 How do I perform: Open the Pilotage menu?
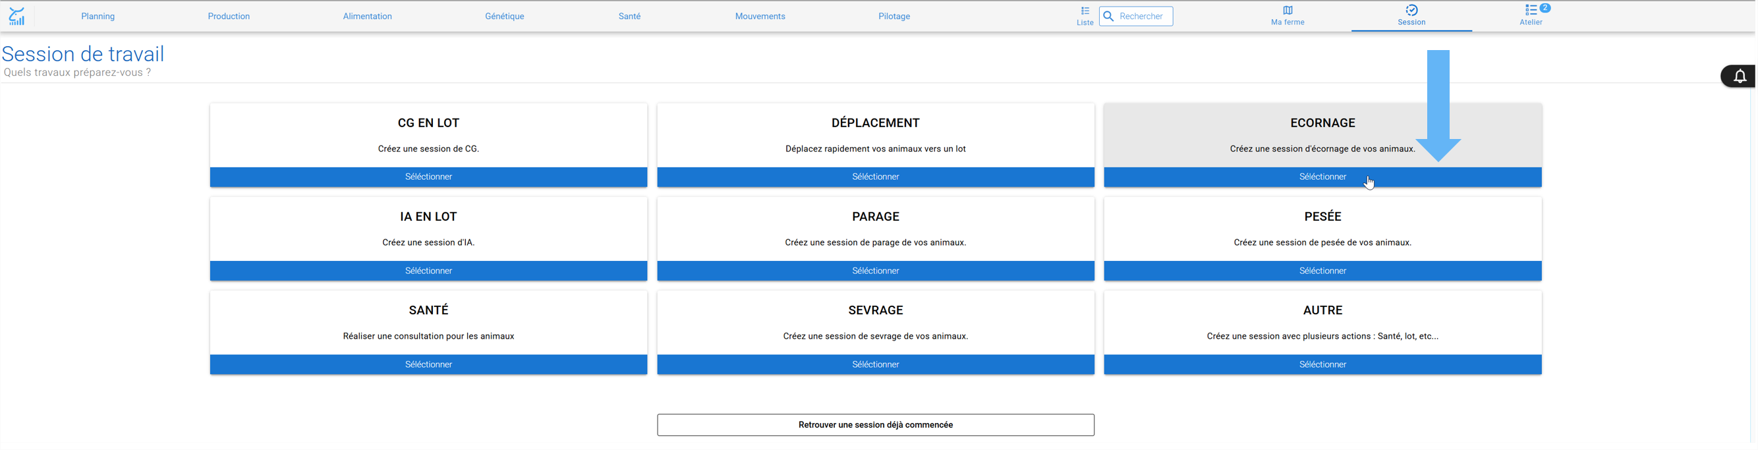(895, 16)
